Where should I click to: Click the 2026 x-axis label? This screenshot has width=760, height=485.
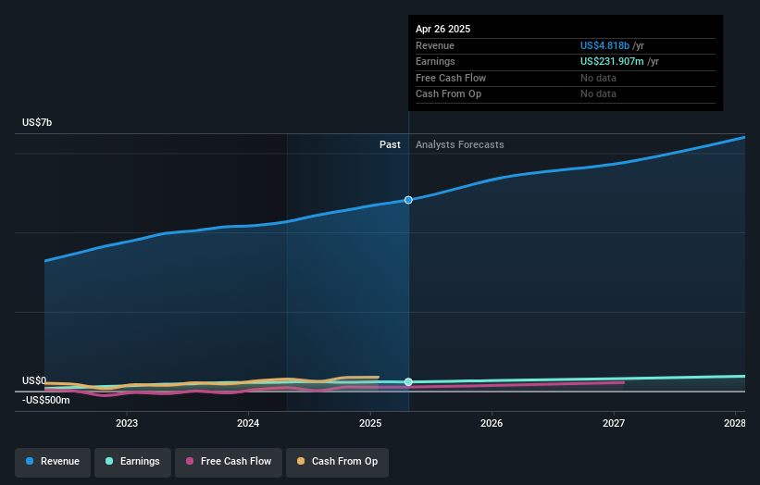(492, 423)
